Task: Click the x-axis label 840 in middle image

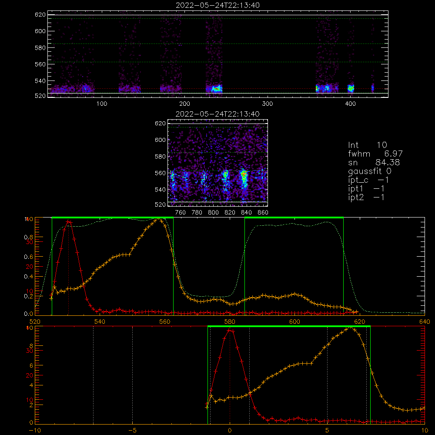Action: click(x=246, y=213)
